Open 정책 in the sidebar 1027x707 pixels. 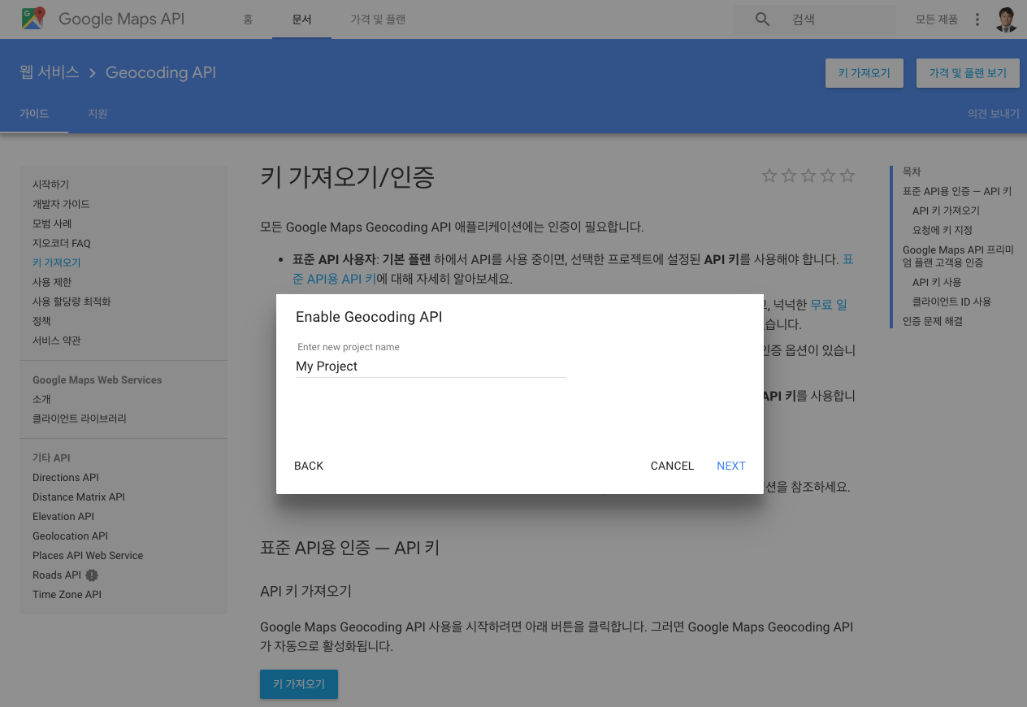(41, 321)
